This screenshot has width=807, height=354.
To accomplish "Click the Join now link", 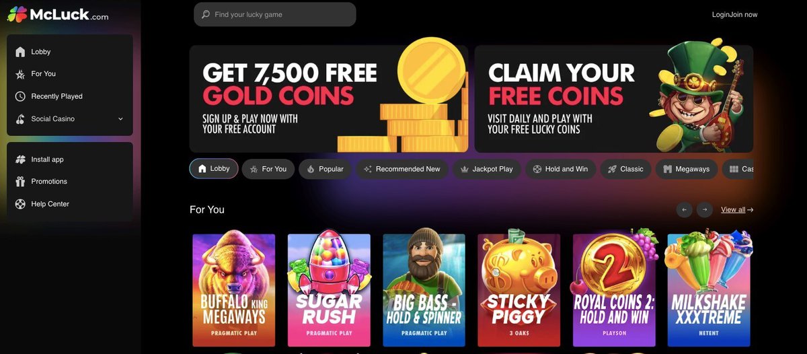I will (744, 15).
